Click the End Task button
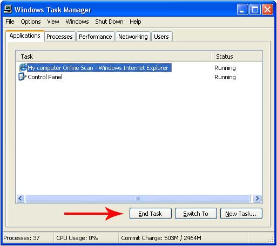The width and height of the screenshot is (277, 246). pos(151,214)
